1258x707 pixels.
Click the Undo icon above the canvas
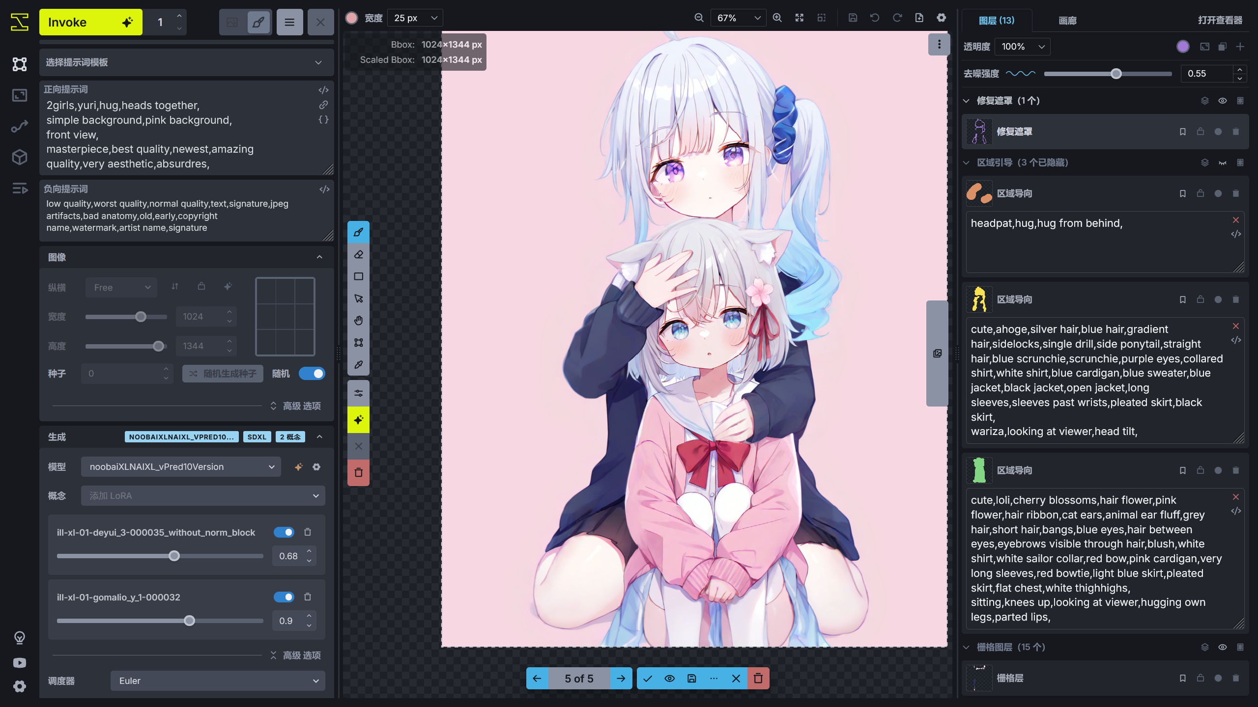[x=875, y=17]
